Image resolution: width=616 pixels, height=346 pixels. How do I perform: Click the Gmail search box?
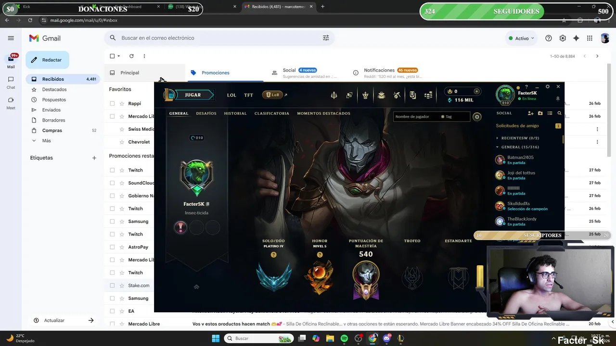point(219,38)
